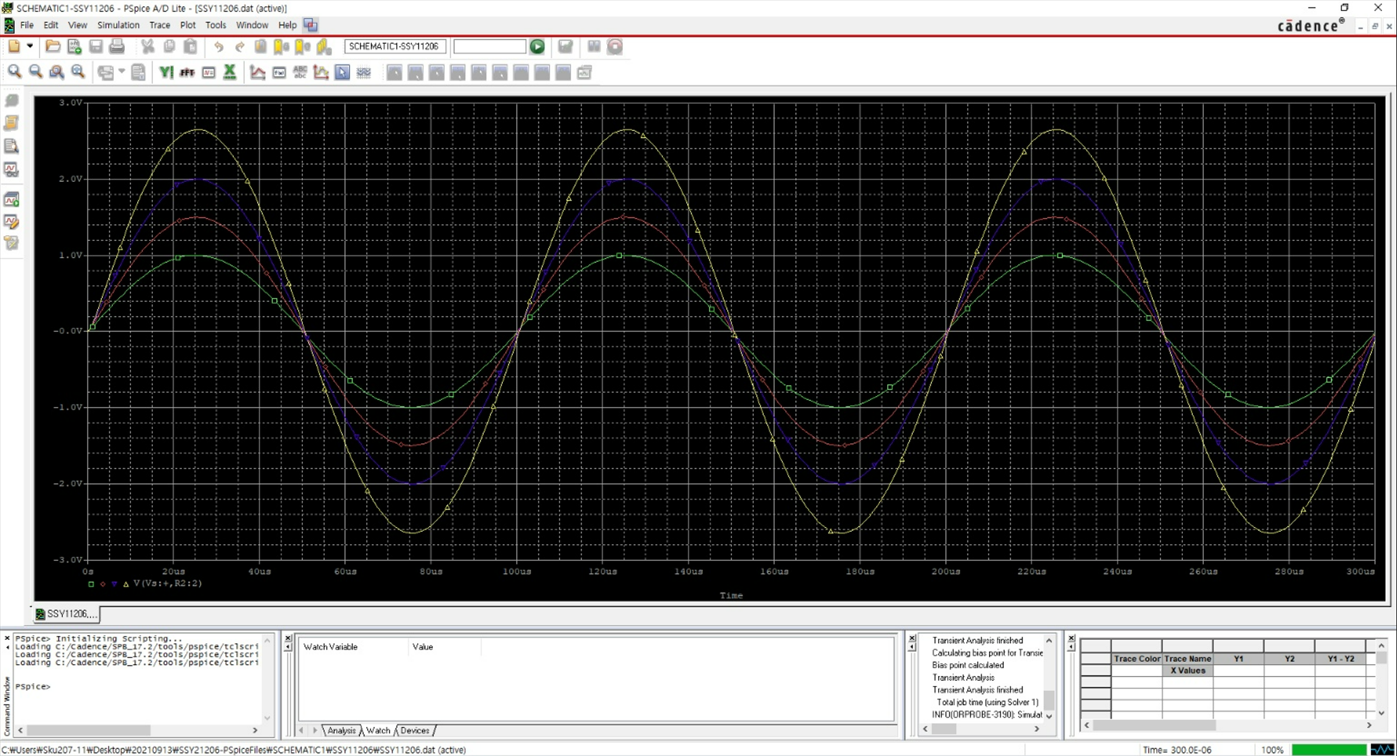1397x756 pixels.
Task: Click the Zoom Out magnifier icon
Action: tap(35, 72)
